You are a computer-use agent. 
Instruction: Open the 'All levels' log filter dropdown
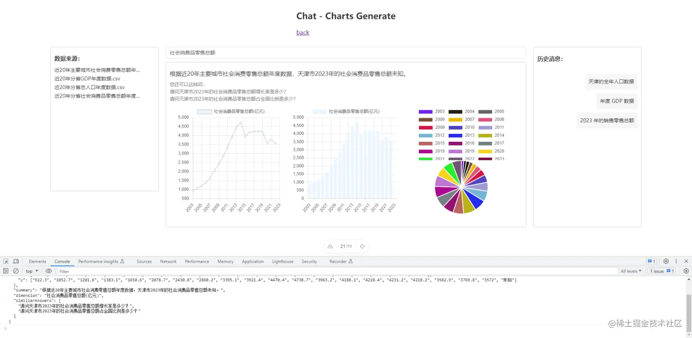631,271
